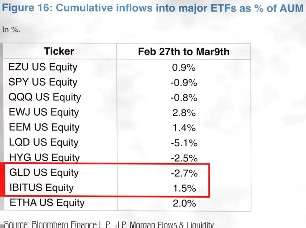This screenshot has width=306, height=228.
Task: Select the Ticker column header
Action: pos(59,51)
